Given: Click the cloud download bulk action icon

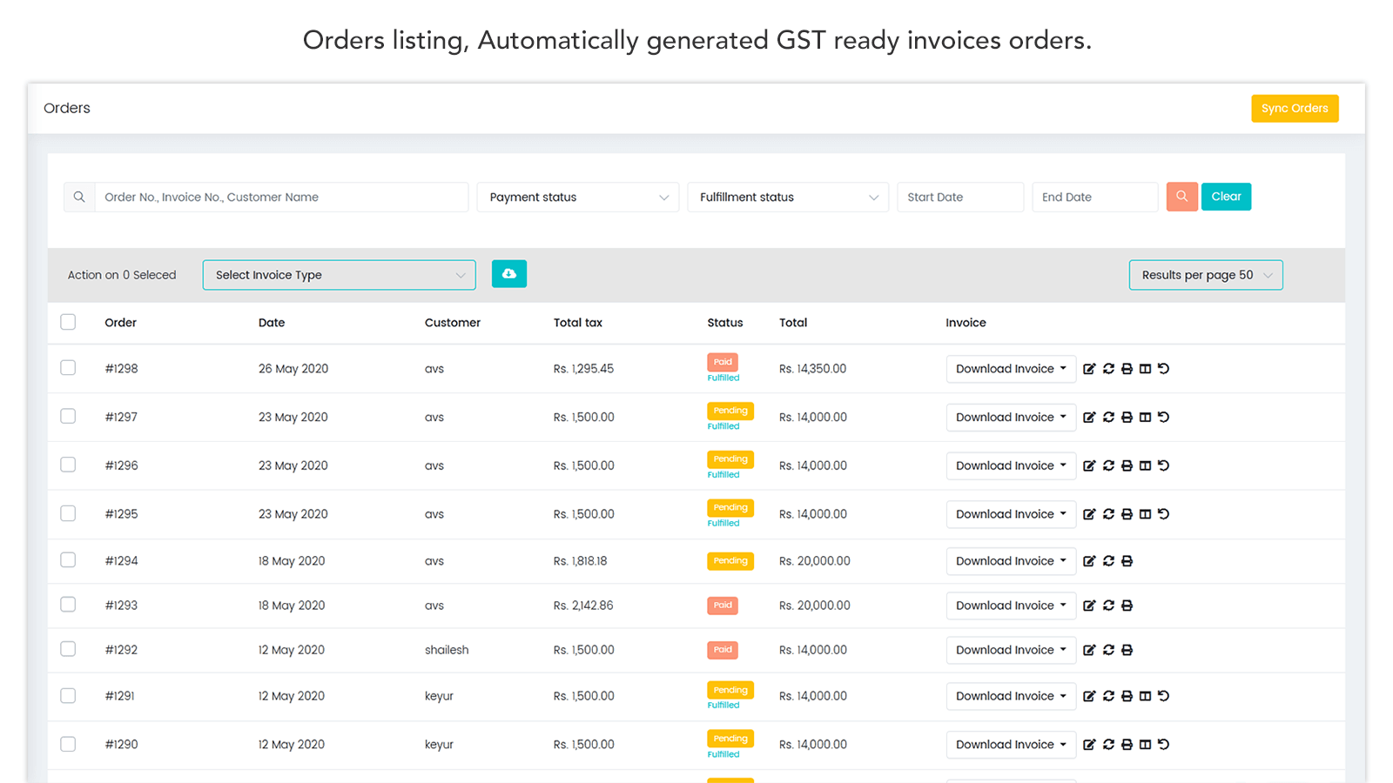Looking at the screenshot, I should click(x=509, y=273).
